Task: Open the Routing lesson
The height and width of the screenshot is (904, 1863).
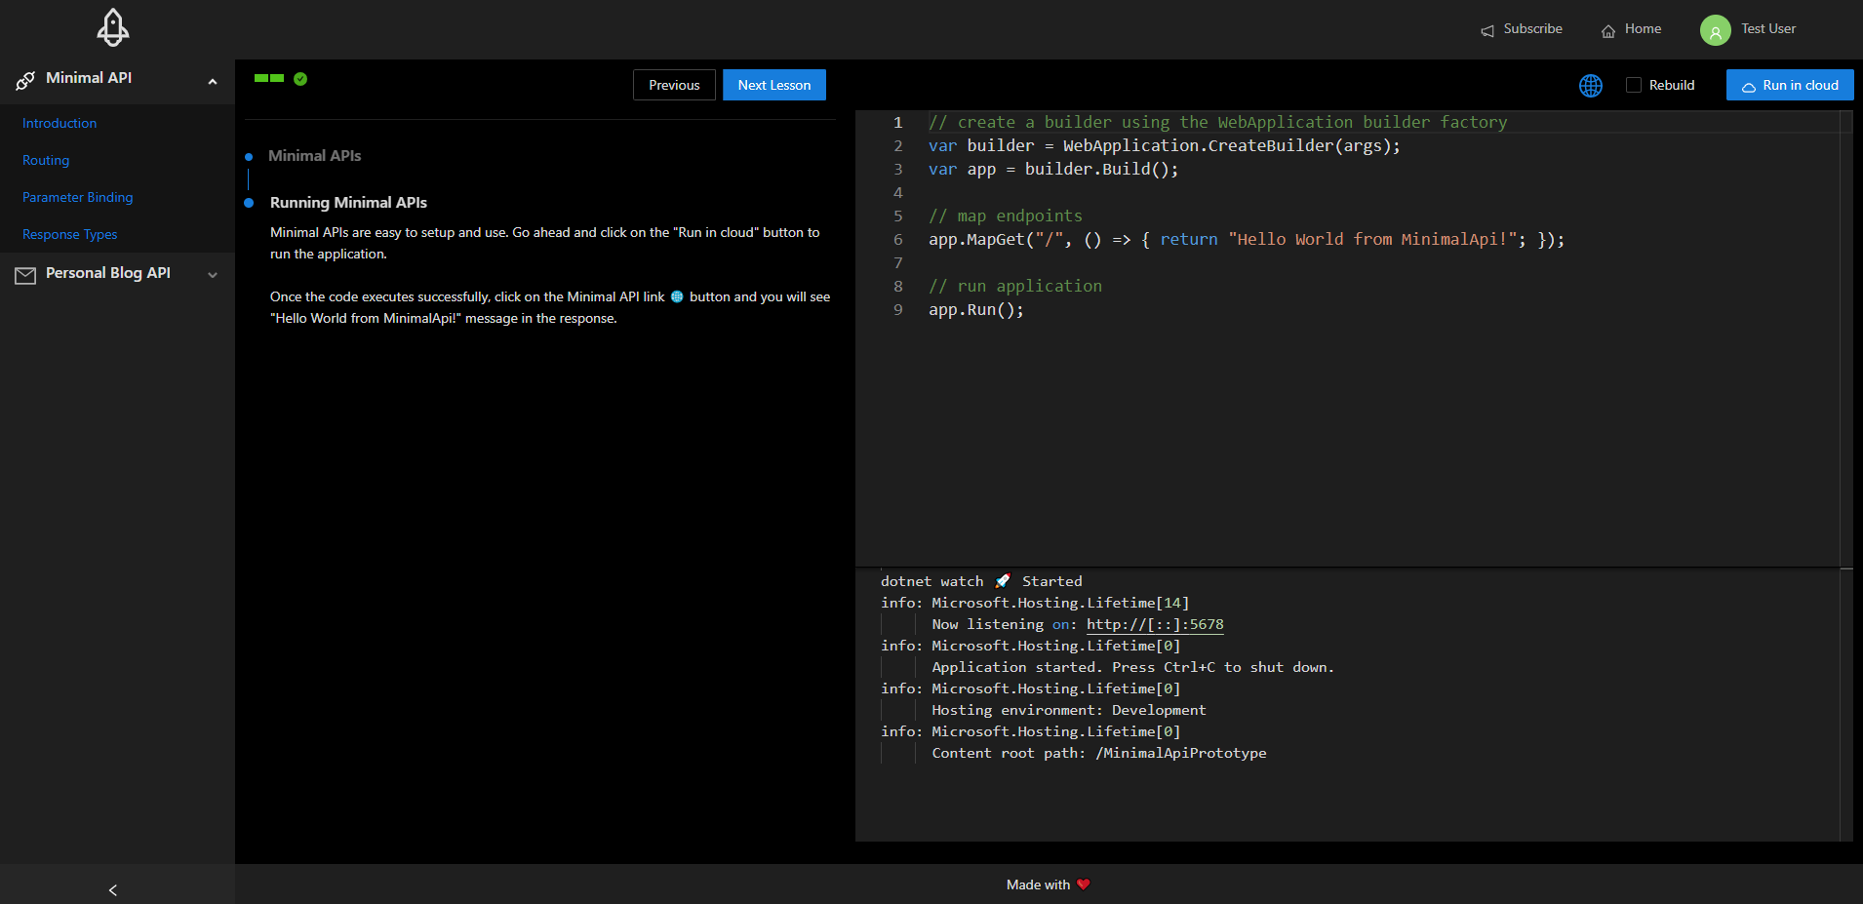Action: [x=46, y=160]
